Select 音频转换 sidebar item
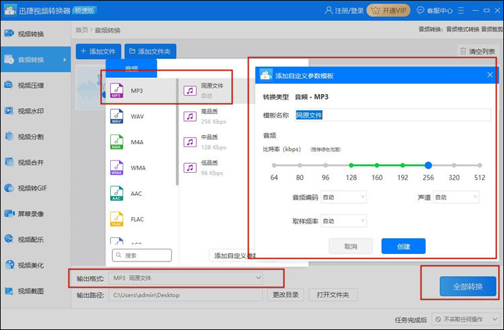The width and height of the screenshot is (504, 330). (x=36, y=59)
